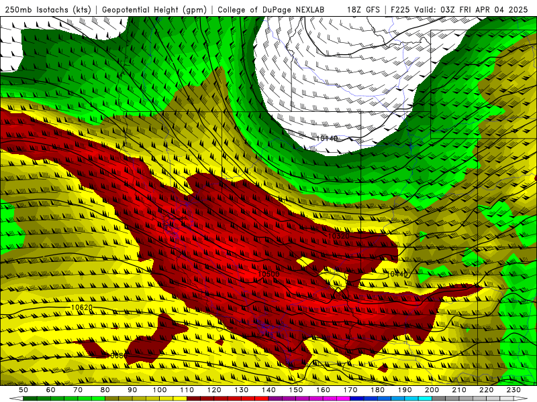
Task: Click the 210 value on the color scale
Action: [x=459, y=390]
